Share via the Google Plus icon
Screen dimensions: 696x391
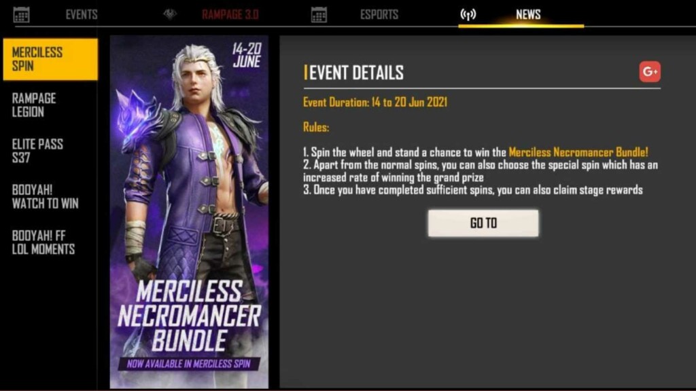coord(650,72)
